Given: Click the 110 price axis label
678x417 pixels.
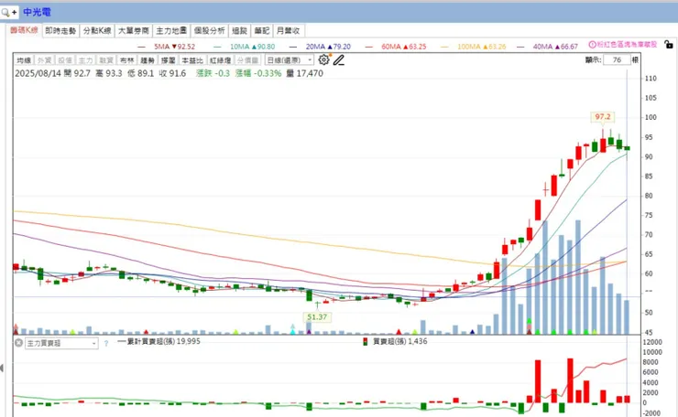Looking at the screenshot, I should point(651,78).
